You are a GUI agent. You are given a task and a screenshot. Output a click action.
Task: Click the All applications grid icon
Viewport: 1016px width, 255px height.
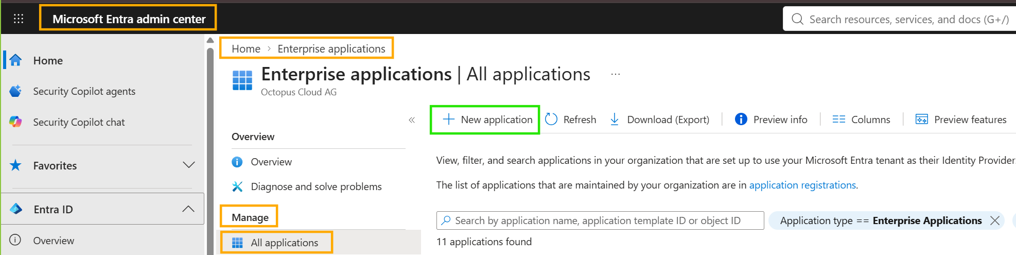click(x=237, y=243)
